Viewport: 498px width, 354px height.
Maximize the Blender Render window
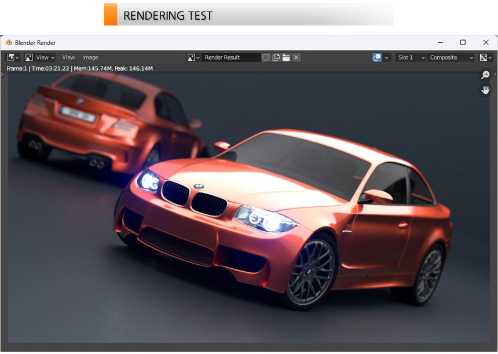(463, 42)
